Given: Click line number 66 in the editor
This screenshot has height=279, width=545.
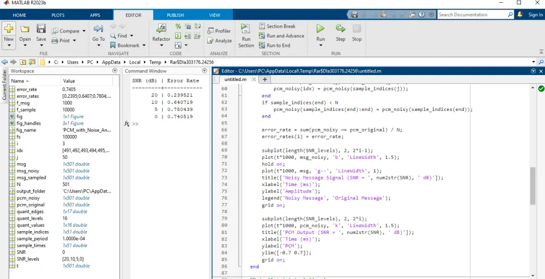Looking at the screenshot, I should click(224, 130).
